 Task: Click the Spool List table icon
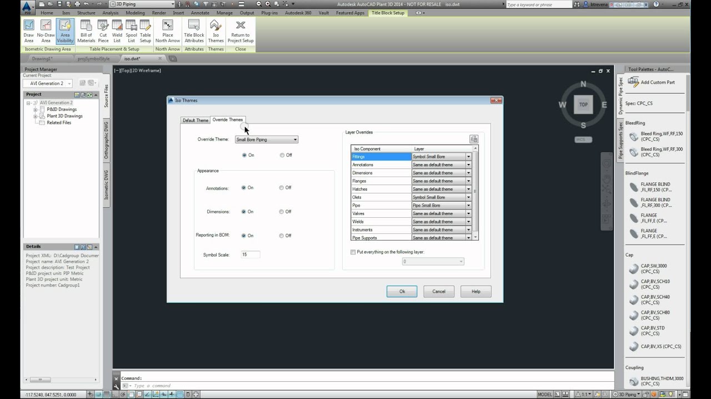tap(131, 31)
